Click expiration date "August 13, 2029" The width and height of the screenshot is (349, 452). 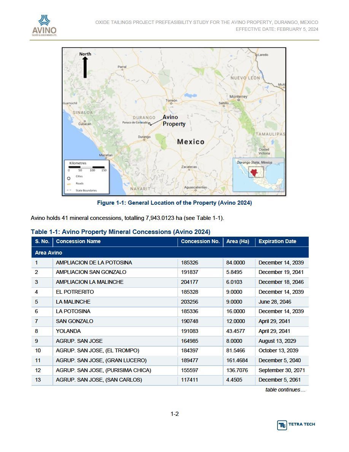pyautogui.click(x=277, y=341)
